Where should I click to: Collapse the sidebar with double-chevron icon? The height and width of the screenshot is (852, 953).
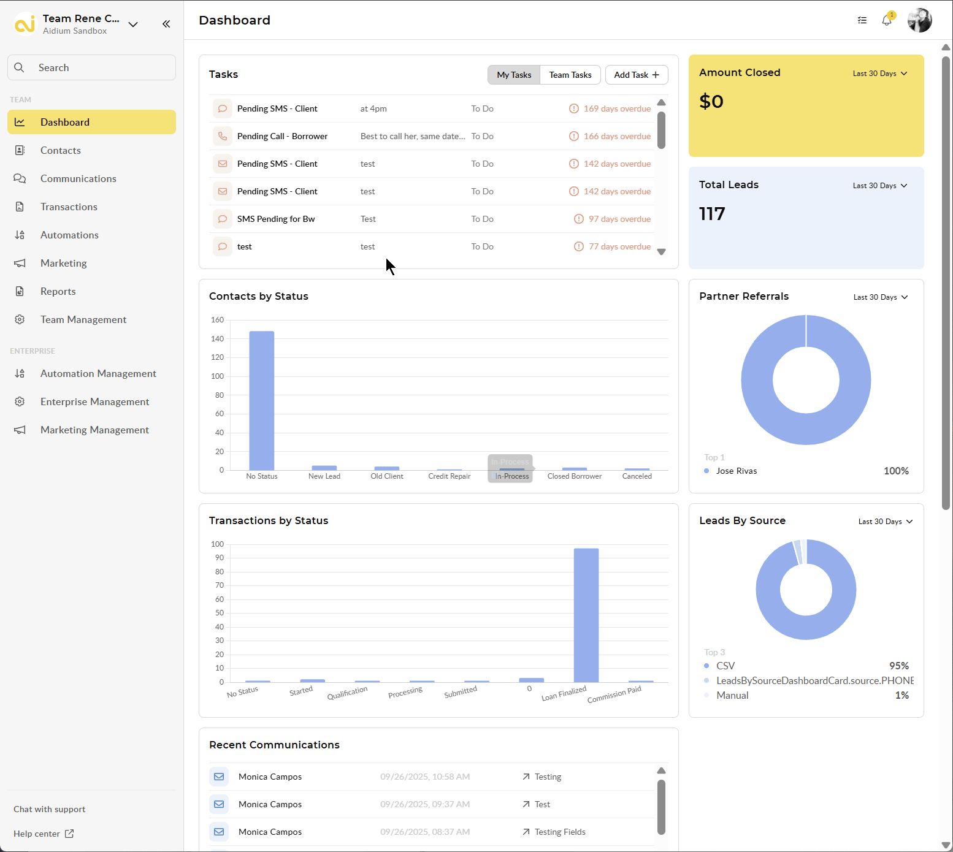click(x=166, y=24)
